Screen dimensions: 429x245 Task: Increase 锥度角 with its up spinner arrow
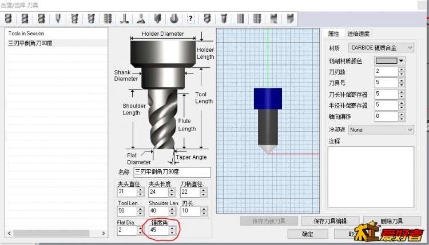point(172,228)
